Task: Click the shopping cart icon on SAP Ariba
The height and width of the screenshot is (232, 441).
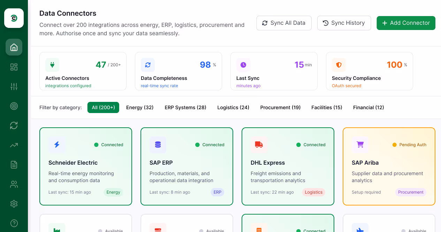Action: [x=360, y=144]
